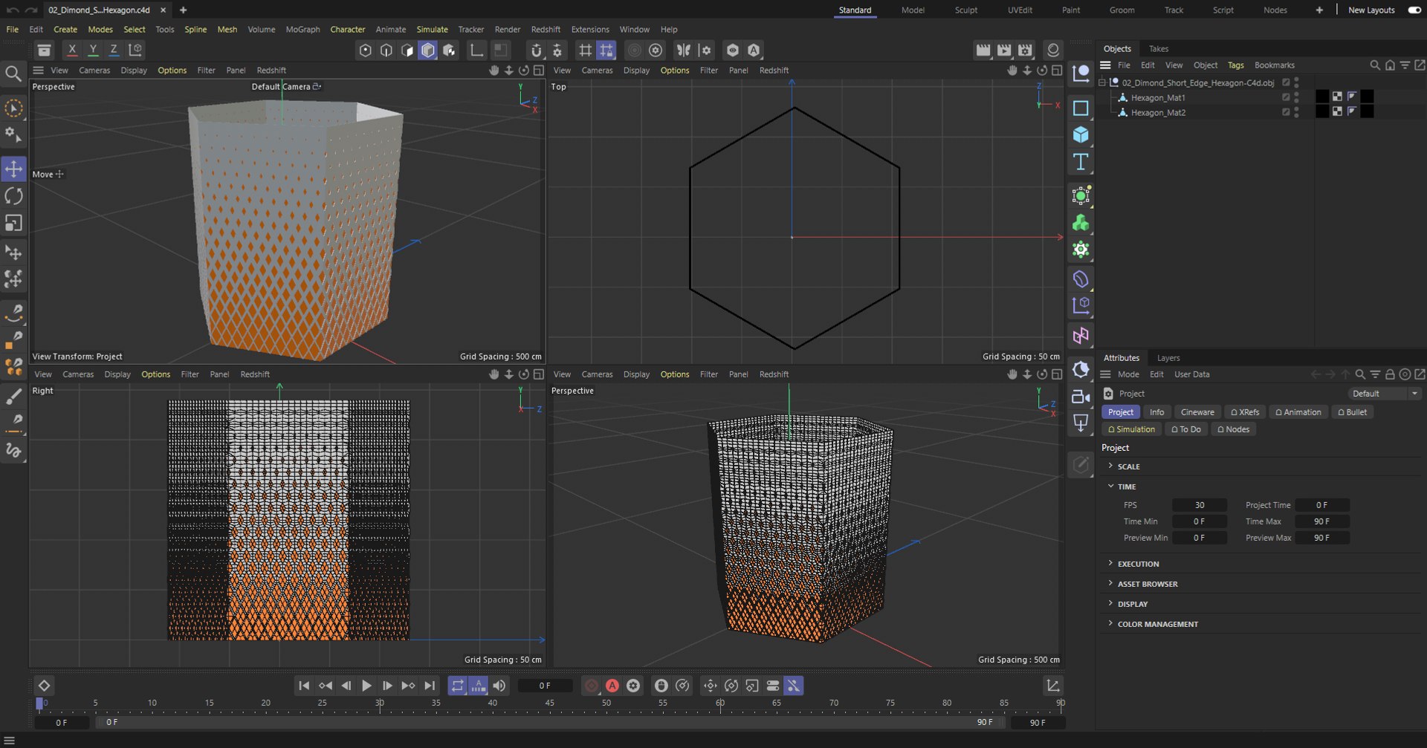Viewport: 1427px width, 748px height.
Task: Toggle New Layouts switch
Action: click(1414, 10)
